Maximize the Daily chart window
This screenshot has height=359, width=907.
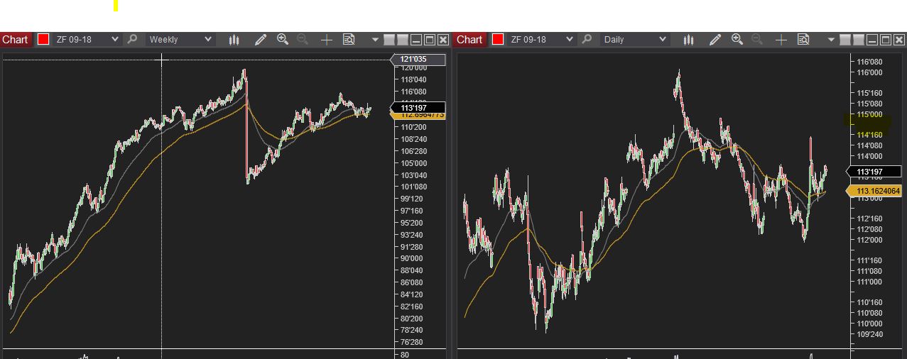pyautogui.click(x=884, y=40)
